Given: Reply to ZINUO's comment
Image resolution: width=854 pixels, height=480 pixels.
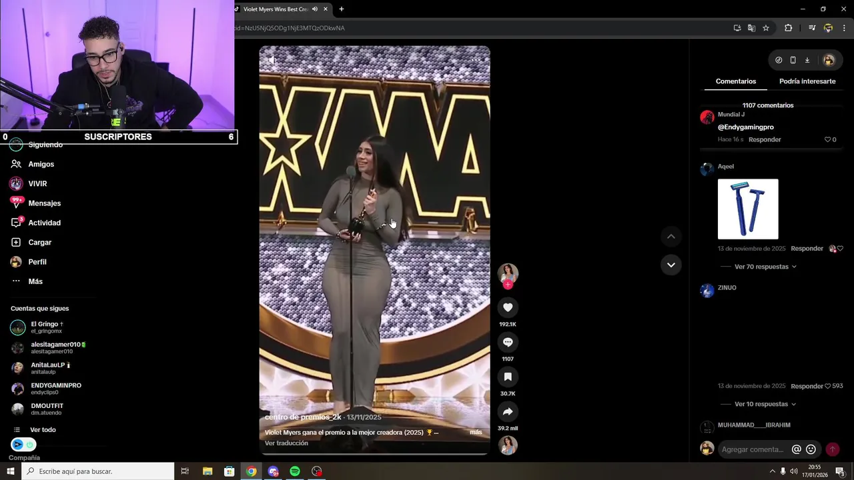Looking at the screenshot, I should (807, 386).
